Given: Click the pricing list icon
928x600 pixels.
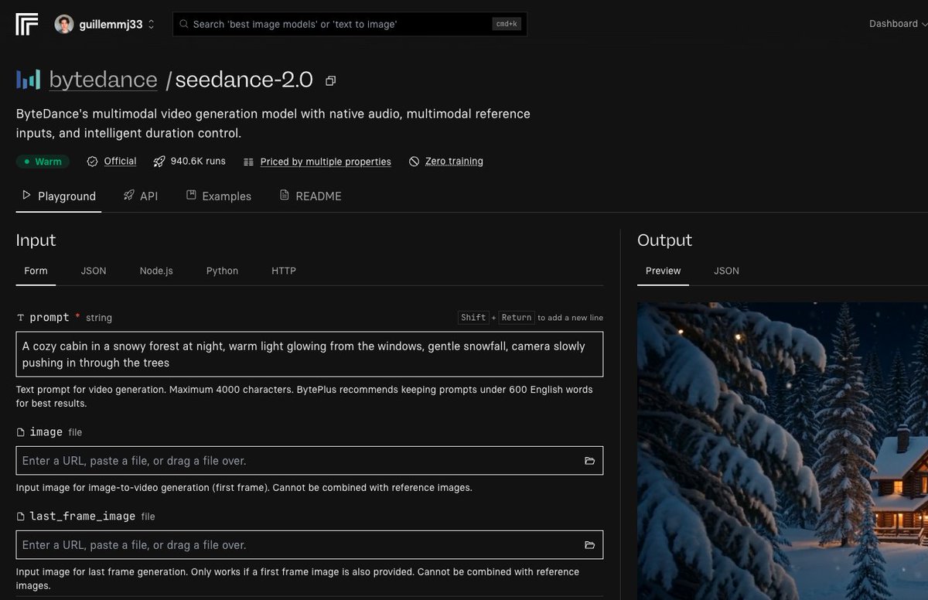Looking at the screenshot, I should pyautogui.click(x=248, y=162).
